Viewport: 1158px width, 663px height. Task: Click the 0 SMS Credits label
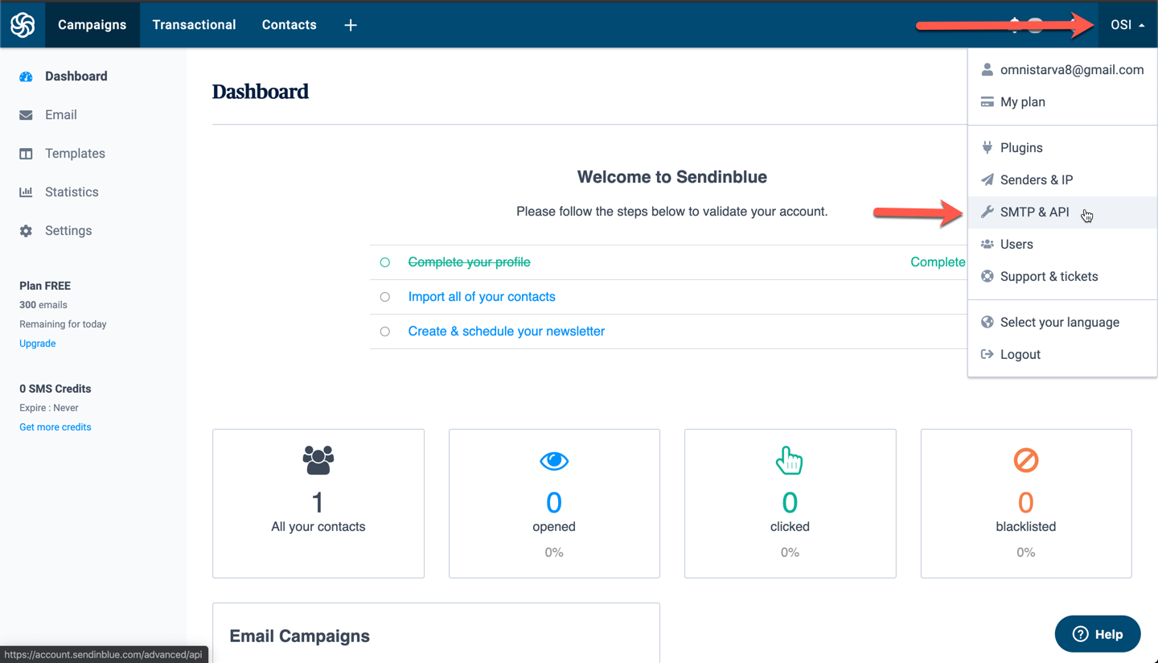coord(55,389)
